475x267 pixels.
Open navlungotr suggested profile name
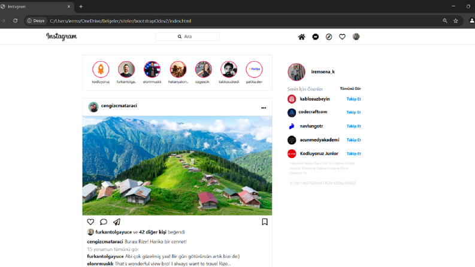[x=311, y=126]
